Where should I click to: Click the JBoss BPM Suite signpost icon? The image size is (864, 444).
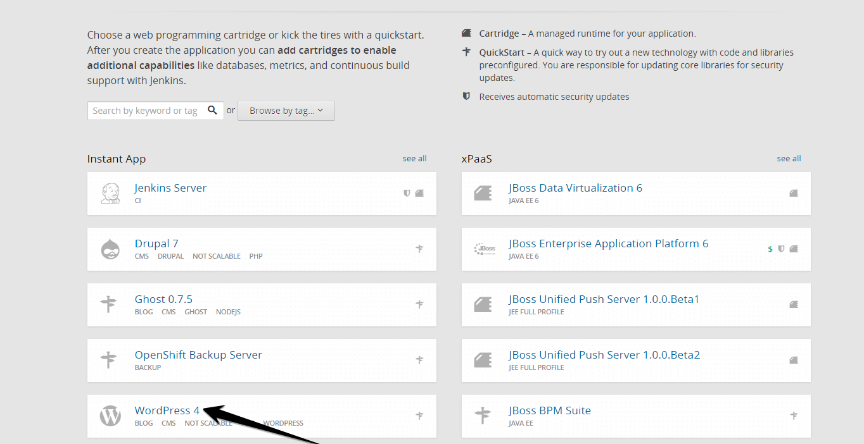[483, 416]
